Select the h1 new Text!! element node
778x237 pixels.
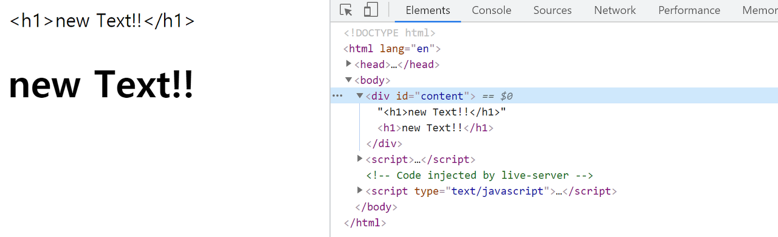tap(435, 128)
